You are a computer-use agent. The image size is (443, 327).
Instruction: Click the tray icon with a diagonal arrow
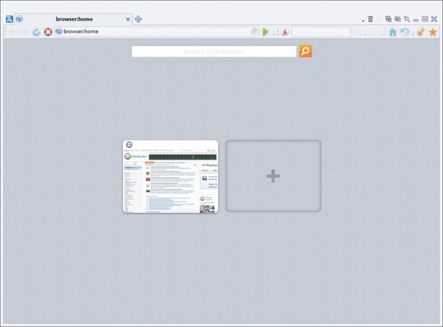[x=407, y=19]
